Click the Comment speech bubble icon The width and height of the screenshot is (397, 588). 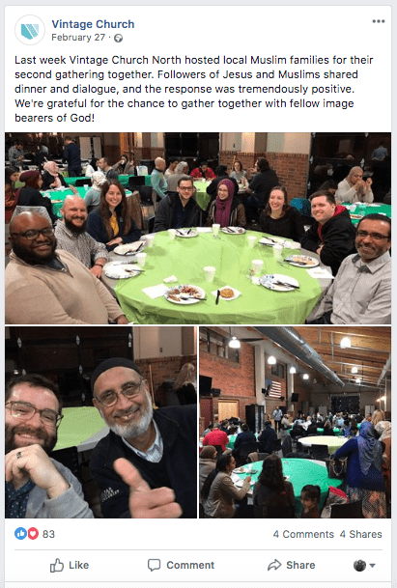tap(154, 565)
